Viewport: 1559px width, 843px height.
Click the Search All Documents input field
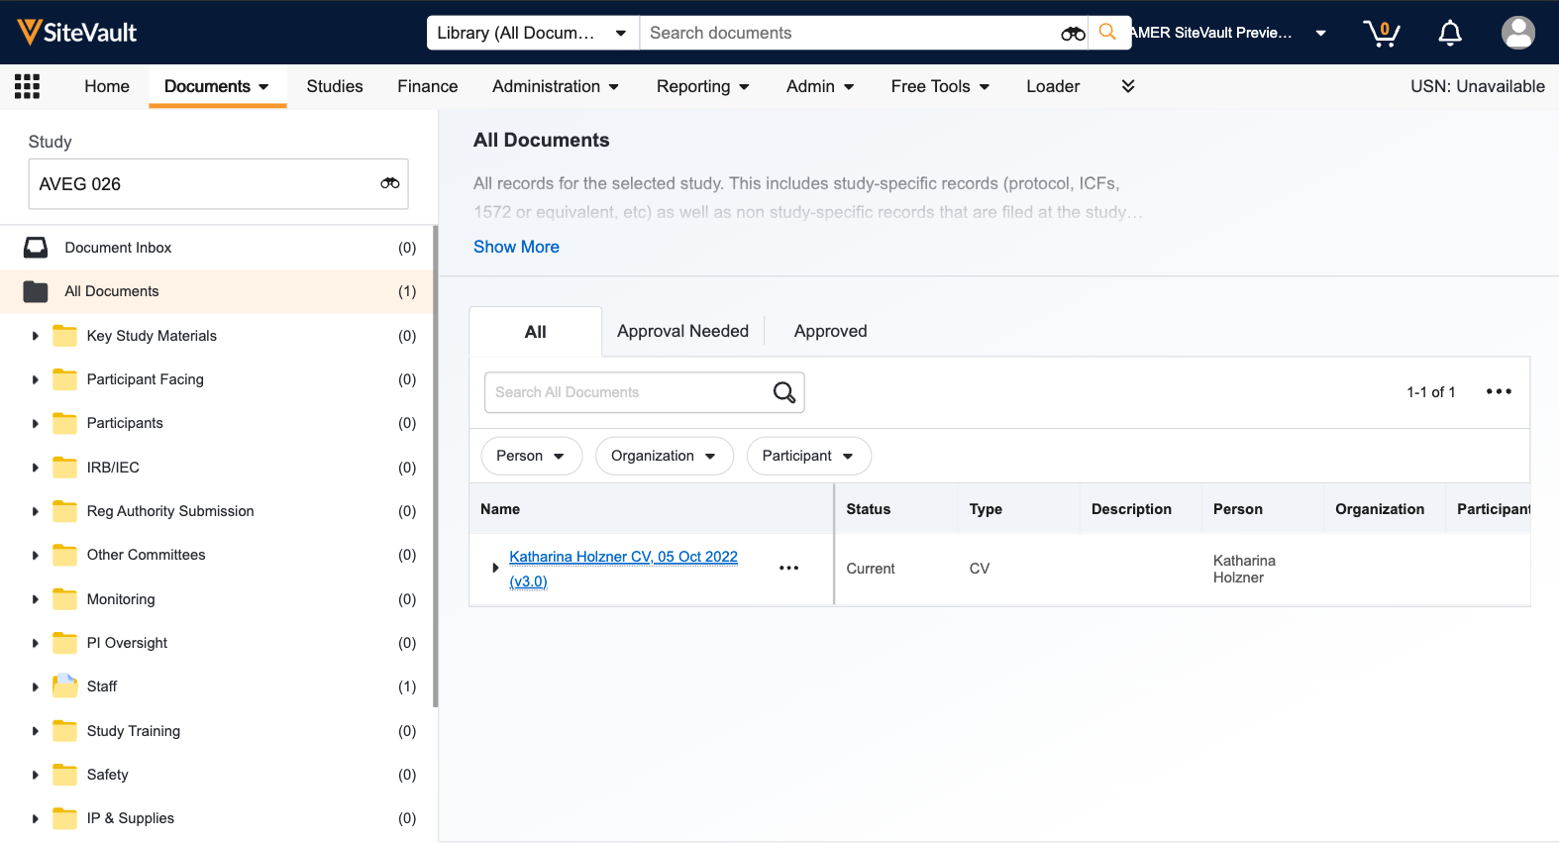626,392
